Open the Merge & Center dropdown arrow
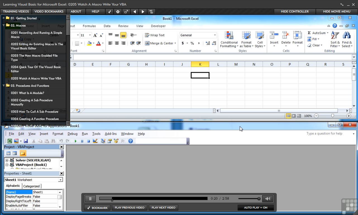358x215 pixels. click(x=175, y=43)
